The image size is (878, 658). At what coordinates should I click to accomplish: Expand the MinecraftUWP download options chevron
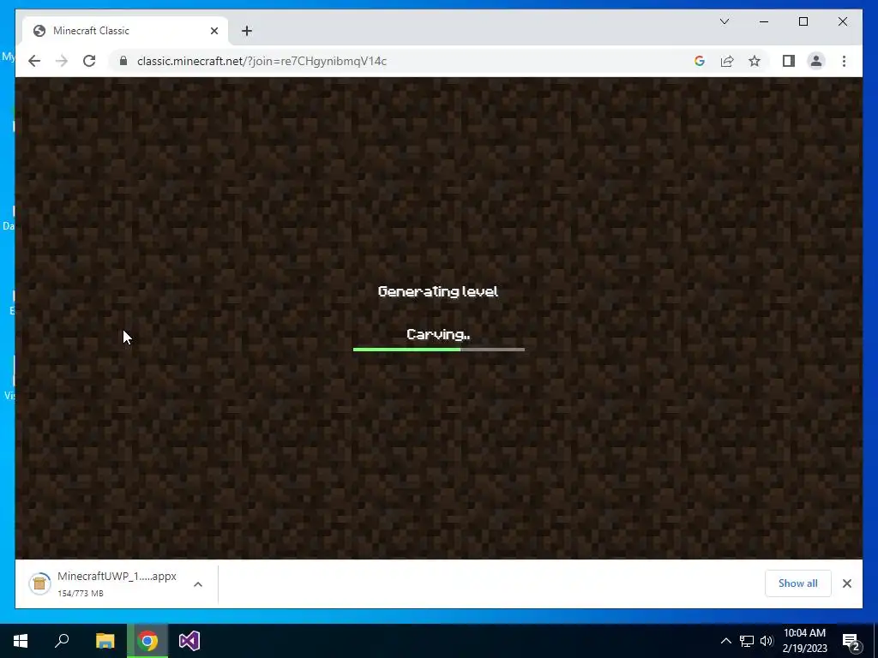click(x=198, y=584)
